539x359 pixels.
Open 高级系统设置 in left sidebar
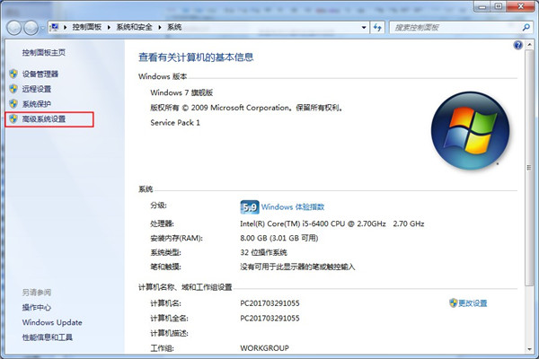44,118
